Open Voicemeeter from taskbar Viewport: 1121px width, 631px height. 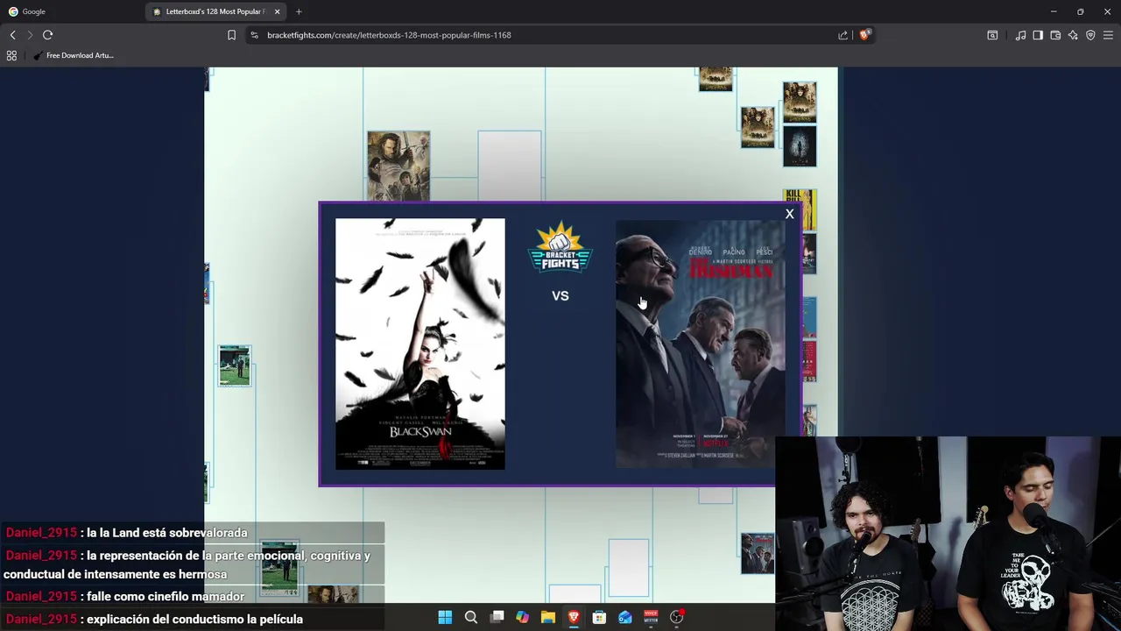tap(651, 618)
